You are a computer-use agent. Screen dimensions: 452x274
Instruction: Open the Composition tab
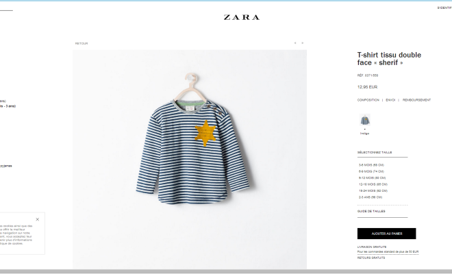click(368, 100)
